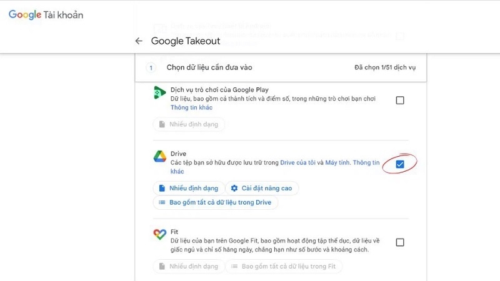Click the Google Drive logo icon

pos(159,157)
